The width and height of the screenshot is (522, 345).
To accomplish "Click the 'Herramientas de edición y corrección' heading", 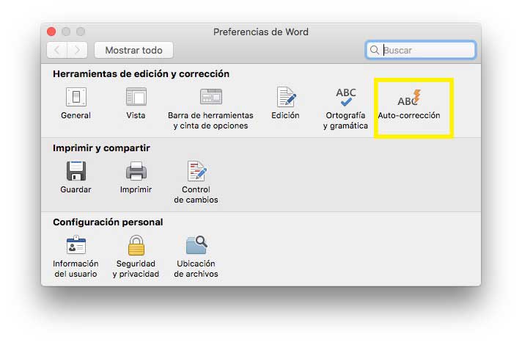I will (141, 74).
